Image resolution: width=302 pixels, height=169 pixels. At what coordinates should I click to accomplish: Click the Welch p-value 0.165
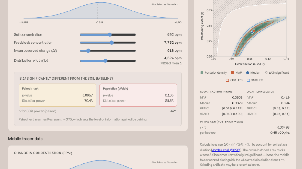pos(169,95)
